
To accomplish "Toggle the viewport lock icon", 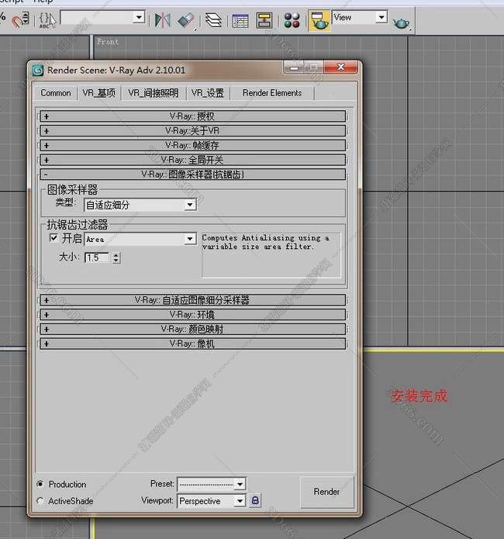I will coord(255,500).
